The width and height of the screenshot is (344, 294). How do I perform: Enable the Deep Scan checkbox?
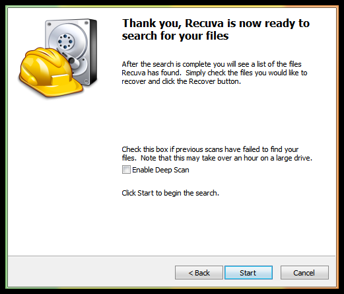click(x=126, y=170)
